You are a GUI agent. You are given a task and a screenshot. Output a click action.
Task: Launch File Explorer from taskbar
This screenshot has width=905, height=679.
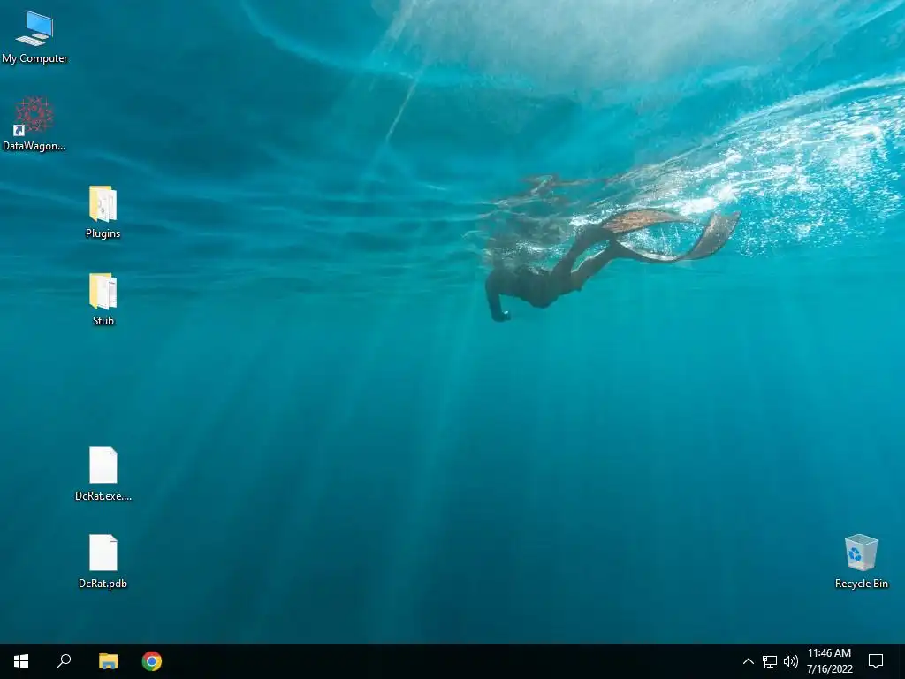pos(108,661)
